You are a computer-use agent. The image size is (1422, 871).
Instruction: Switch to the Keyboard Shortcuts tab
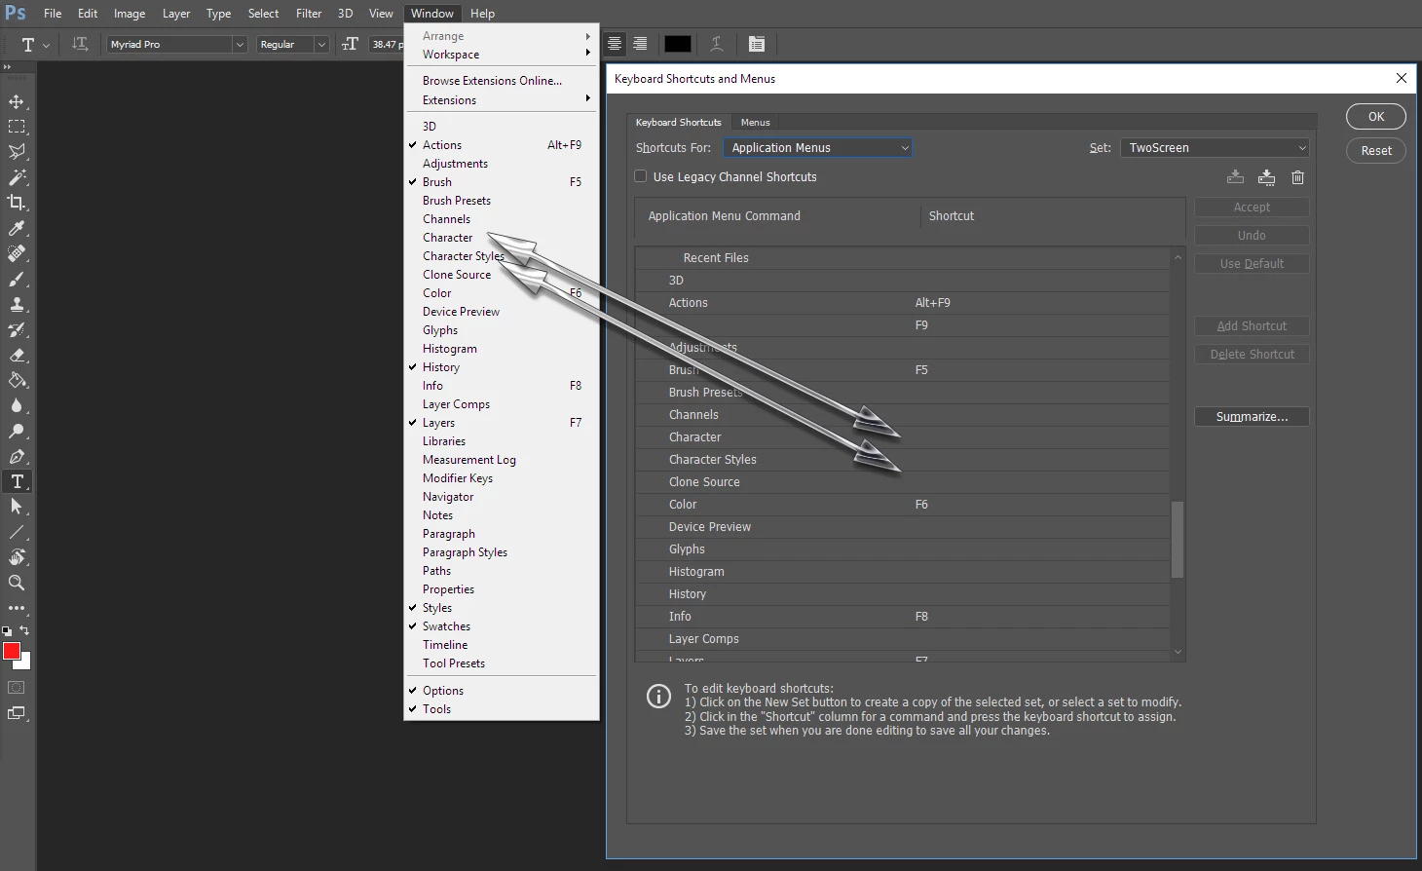pos(679,123)
